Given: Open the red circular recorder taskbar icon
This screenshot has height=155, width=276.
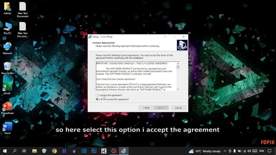Looking at the screenshot, I should point(114,151).
